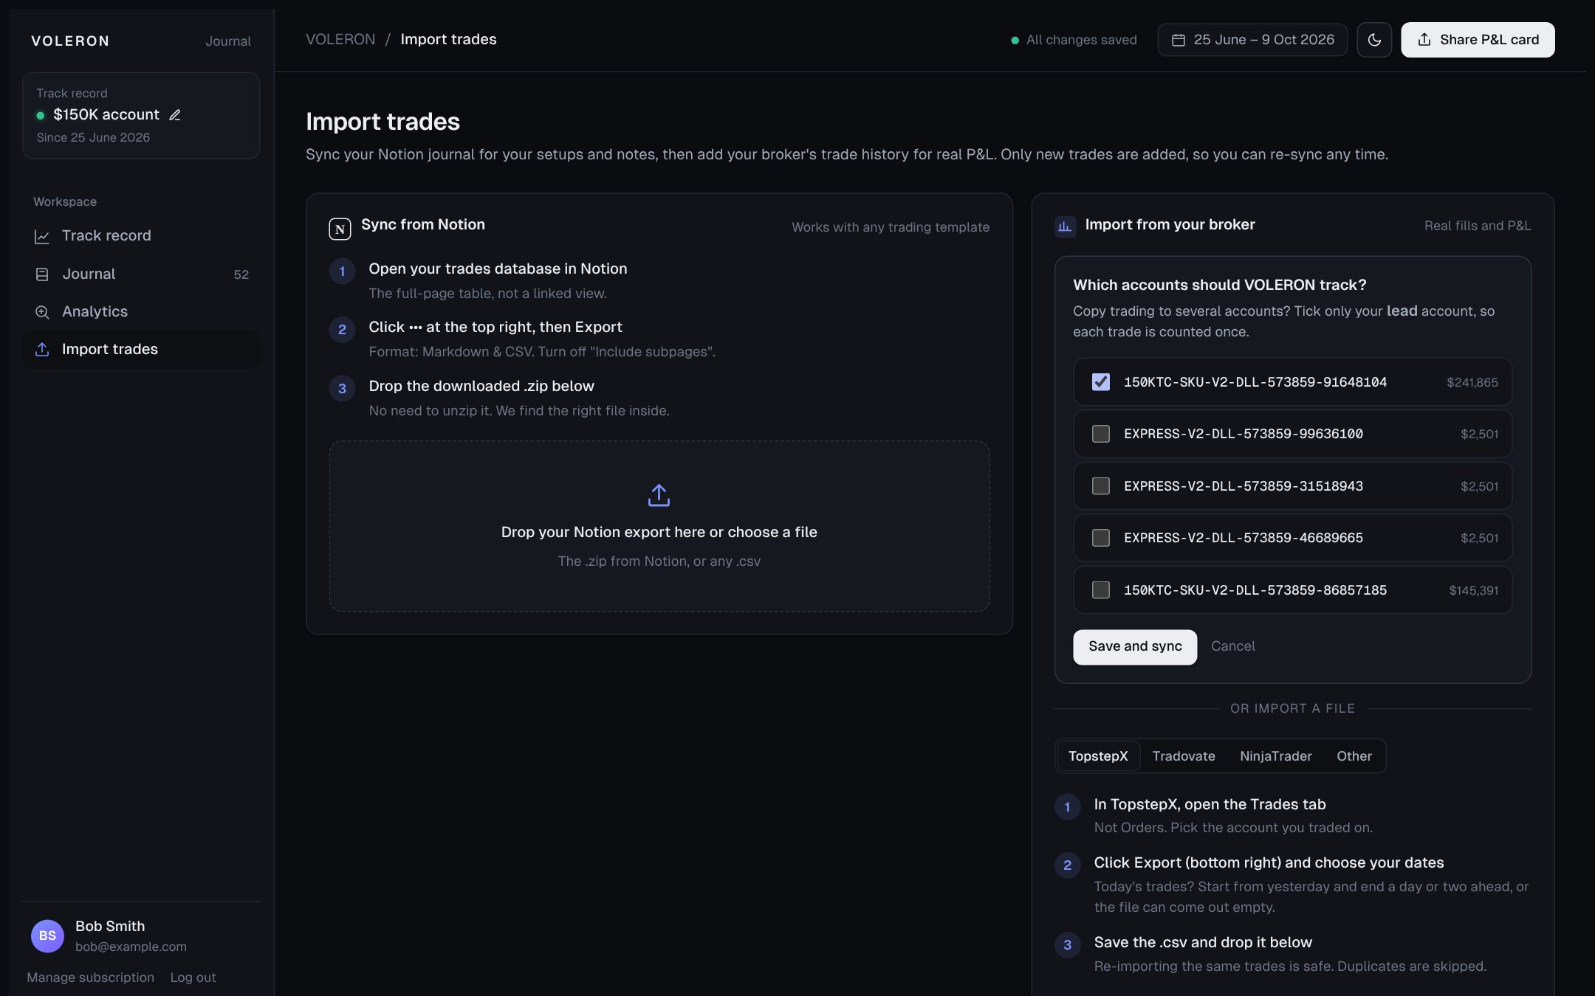
Task: Click the VOLERON logo in sidebar
Action: 70,41
